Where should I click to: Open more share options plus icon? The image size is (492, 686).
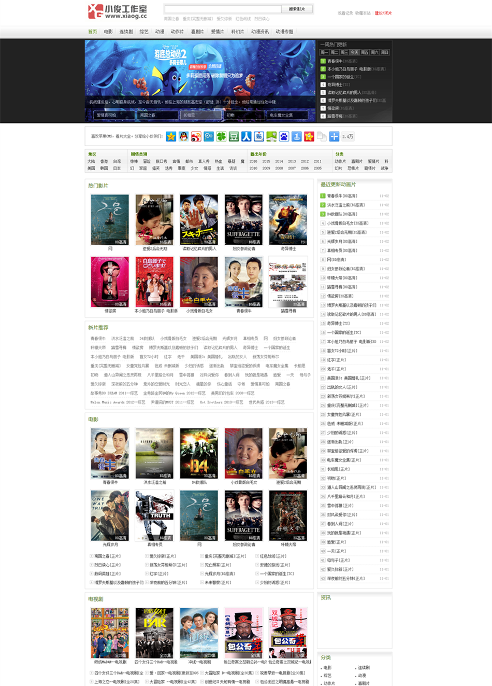(335, 136)
